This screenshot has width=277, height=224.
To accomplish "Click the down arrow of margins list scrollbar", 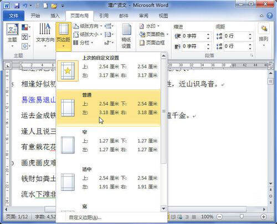I will (163, 209).
